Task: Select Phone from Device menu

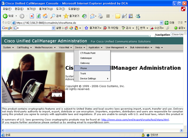Action: coord(92,68)
